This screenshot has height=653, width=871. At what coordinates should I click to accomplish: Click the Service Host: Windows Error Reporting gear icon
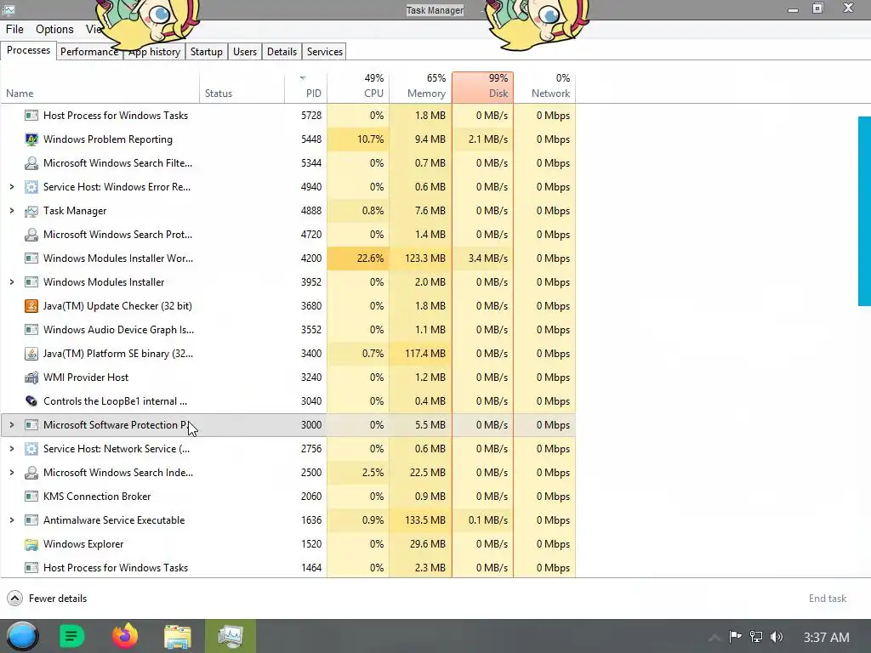(x=31, y=187)
